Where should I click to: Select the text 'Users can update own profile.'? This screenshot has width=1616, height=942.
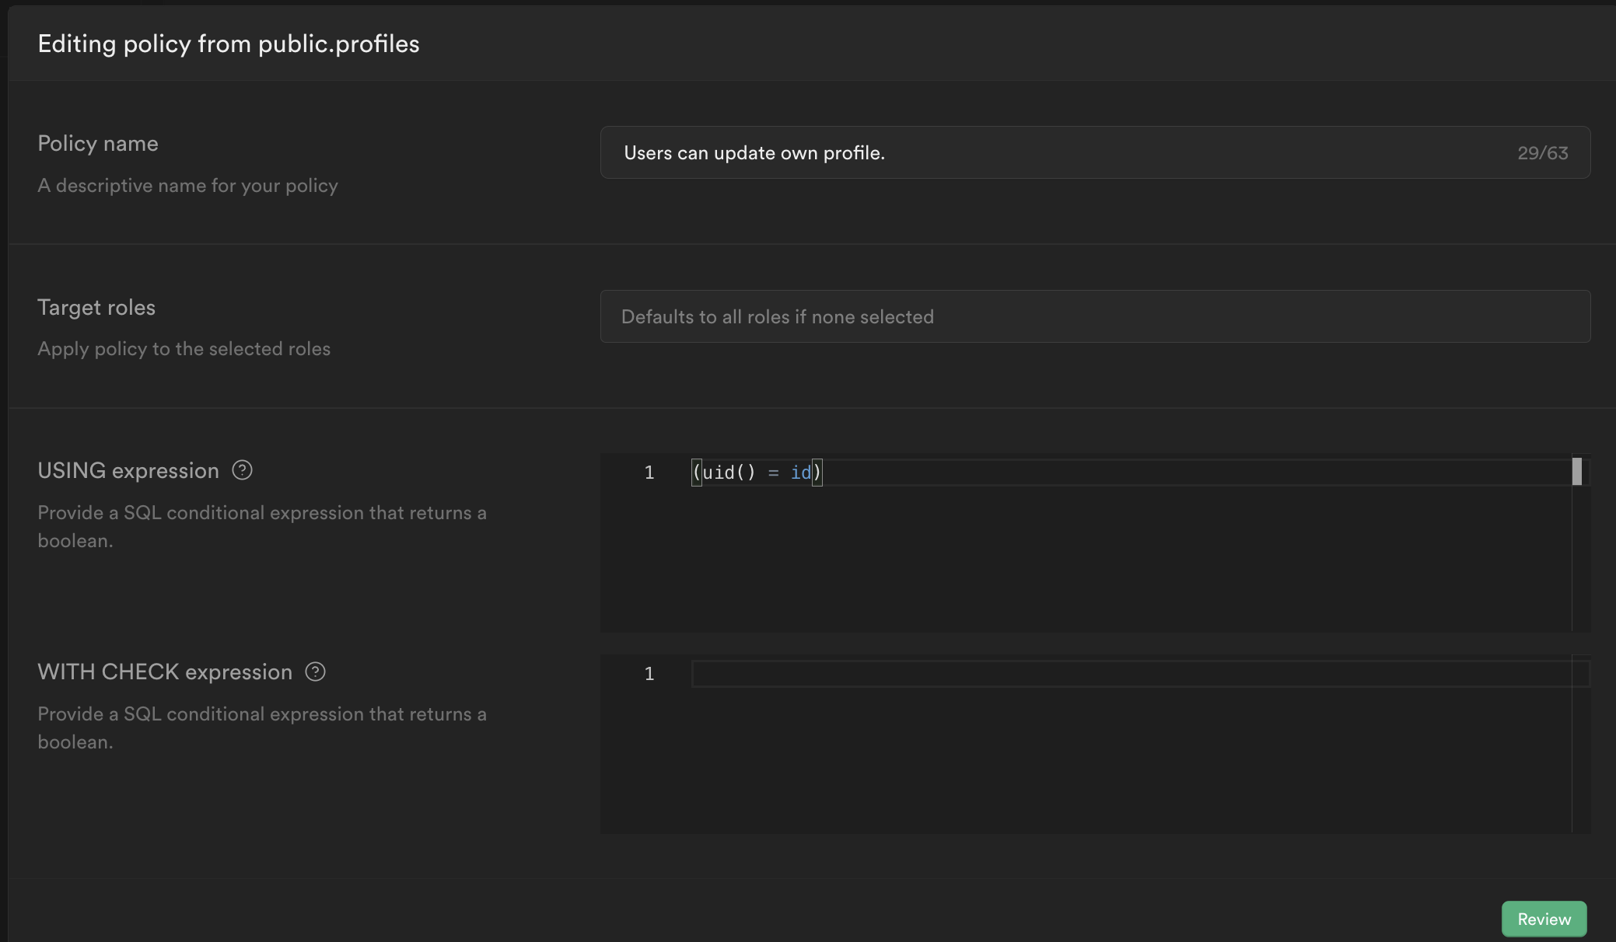tap(754, 152)
